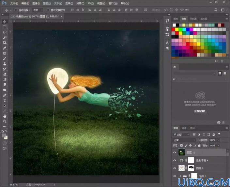Click the new swatch button in Swatches
The height and width of the screenshot is (187, 230).
pyautogui.click(x=216, y=61)
